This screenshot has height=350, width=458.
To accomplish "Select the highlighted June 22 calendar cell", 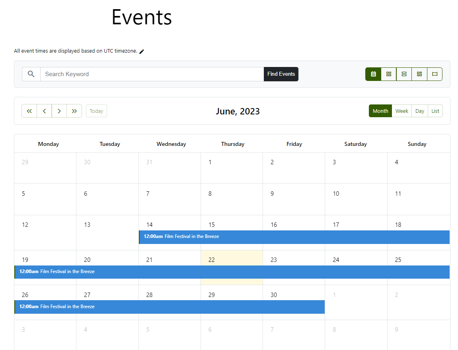I will pos(232,260).
